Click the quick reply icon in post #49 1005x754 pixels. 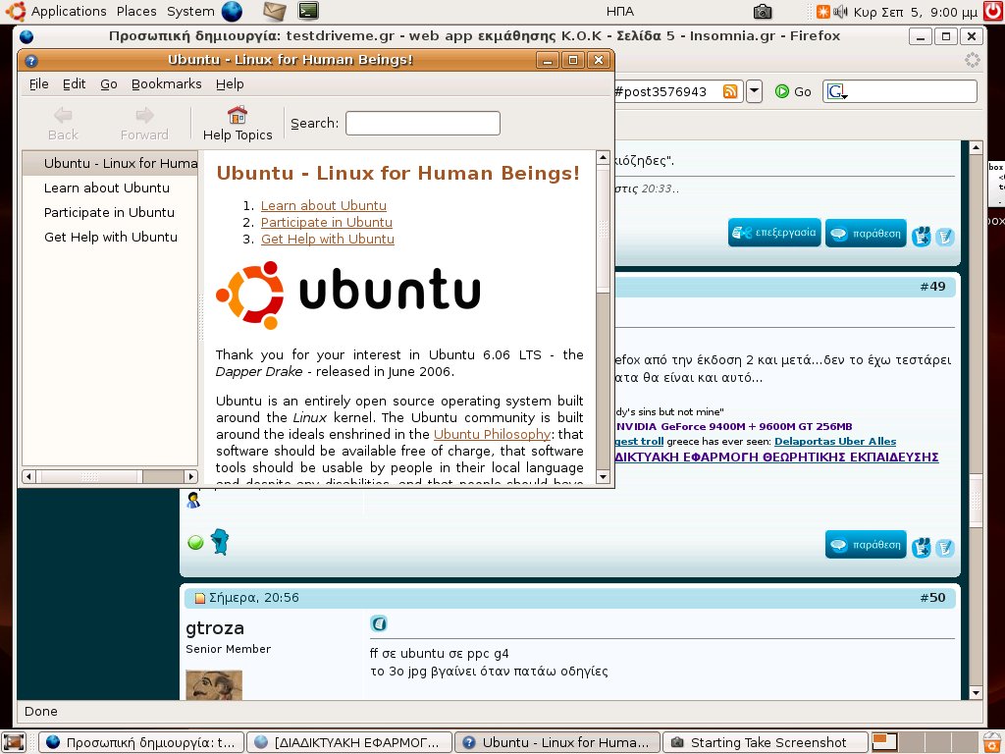coord(945,548)
